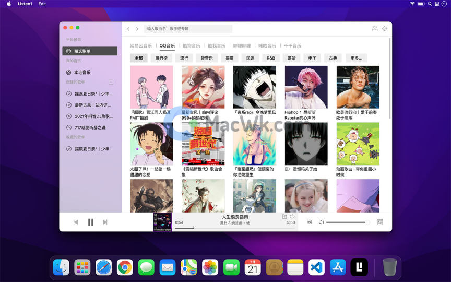Filter playlists by 民谣
Screen dimensions: 451x282
[x=250, y=58]
